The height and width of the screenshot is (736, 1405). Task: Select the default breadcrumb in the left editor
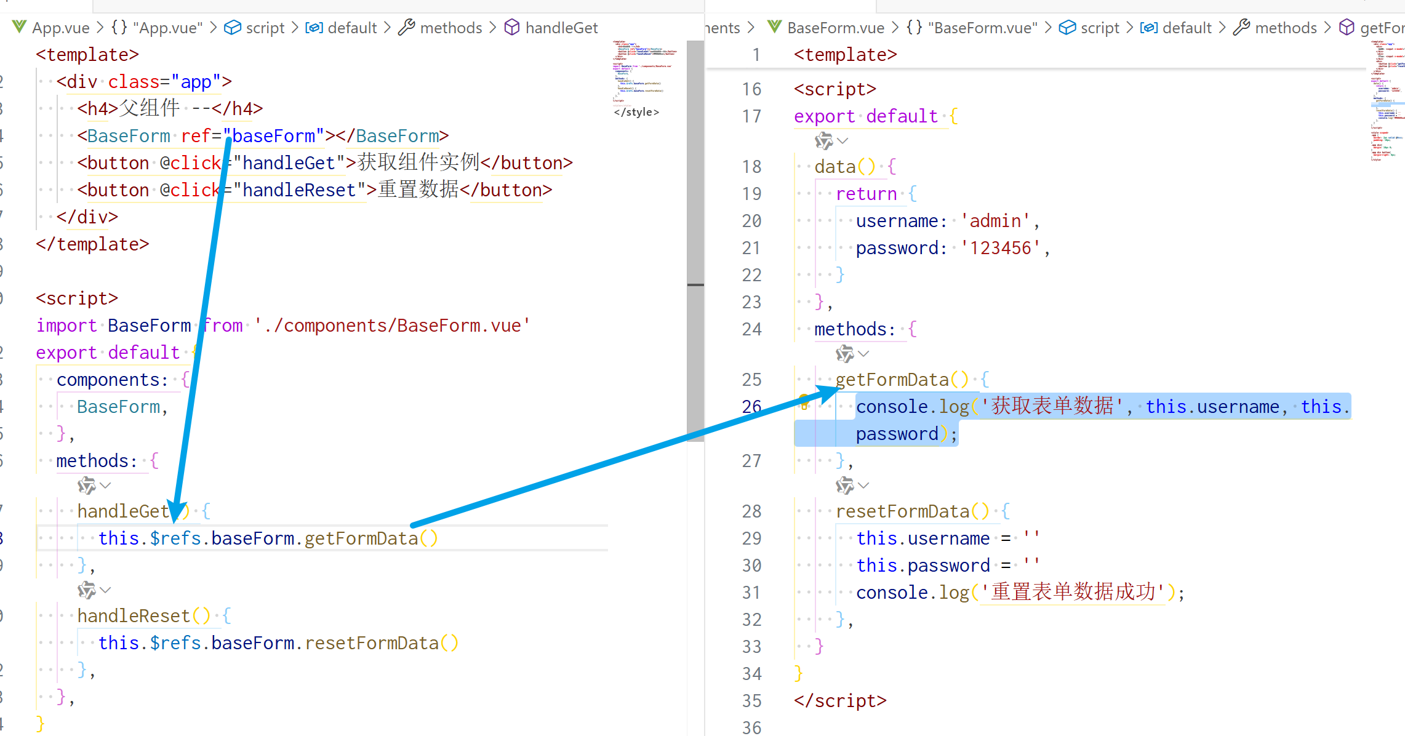tap(352, 28)
